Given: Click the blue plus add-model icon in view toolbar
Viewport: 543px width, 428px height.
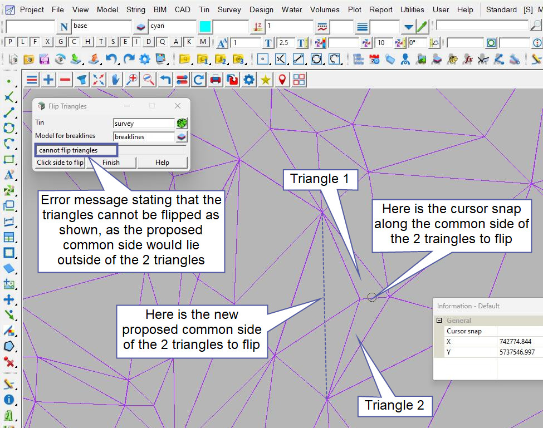Looking at the screenshot, I should [48, 80].
